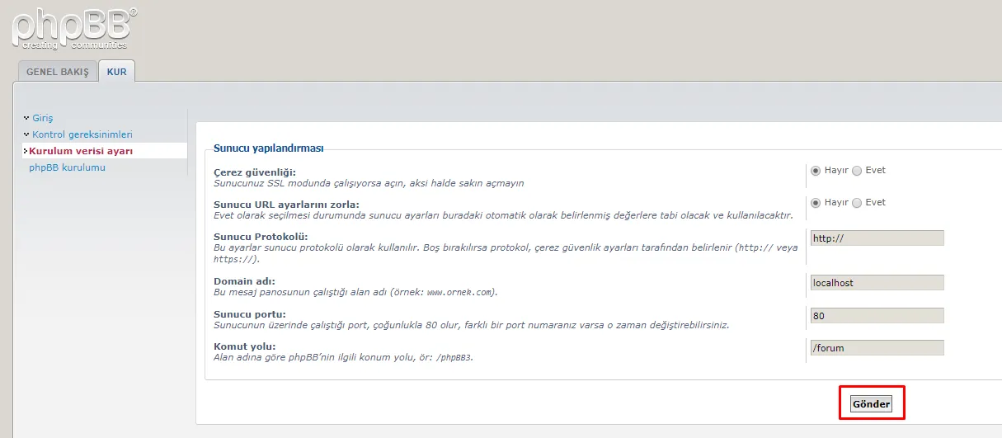The height and width of the screenshot is (438, 1002).
Task: Click the bullet icon beside Giriş
Action: 26,118
